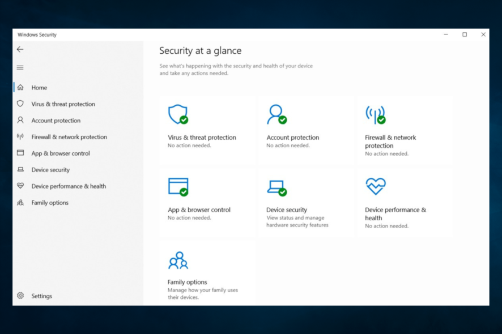Go to Virus & threat protection in sidebar
Image resolution: width=502 pixels, height=334 pixels.
pos(63,104)
